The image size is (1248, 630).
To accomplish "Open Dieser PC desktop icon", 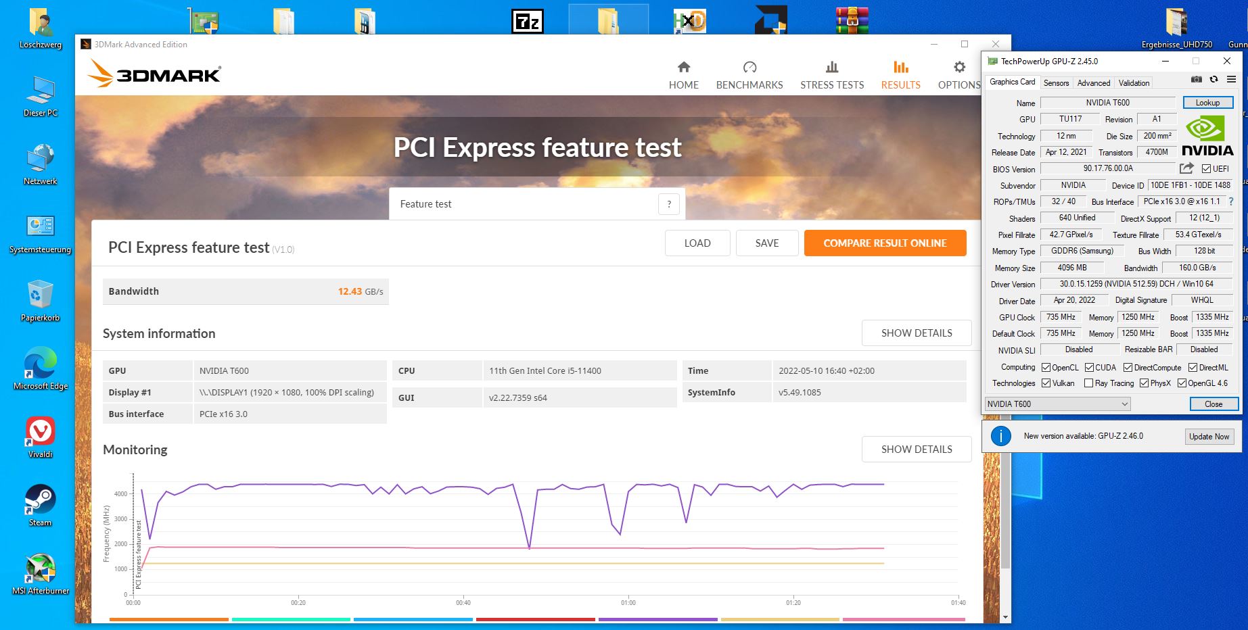I will (41, 97).
